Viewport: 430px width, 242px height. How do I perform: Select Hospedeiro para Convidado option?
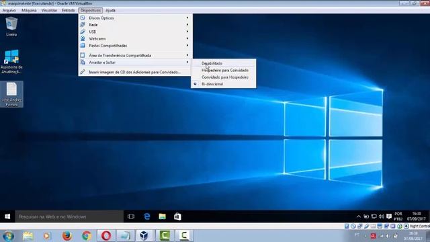pyautogui.click(x=224, y=70)
